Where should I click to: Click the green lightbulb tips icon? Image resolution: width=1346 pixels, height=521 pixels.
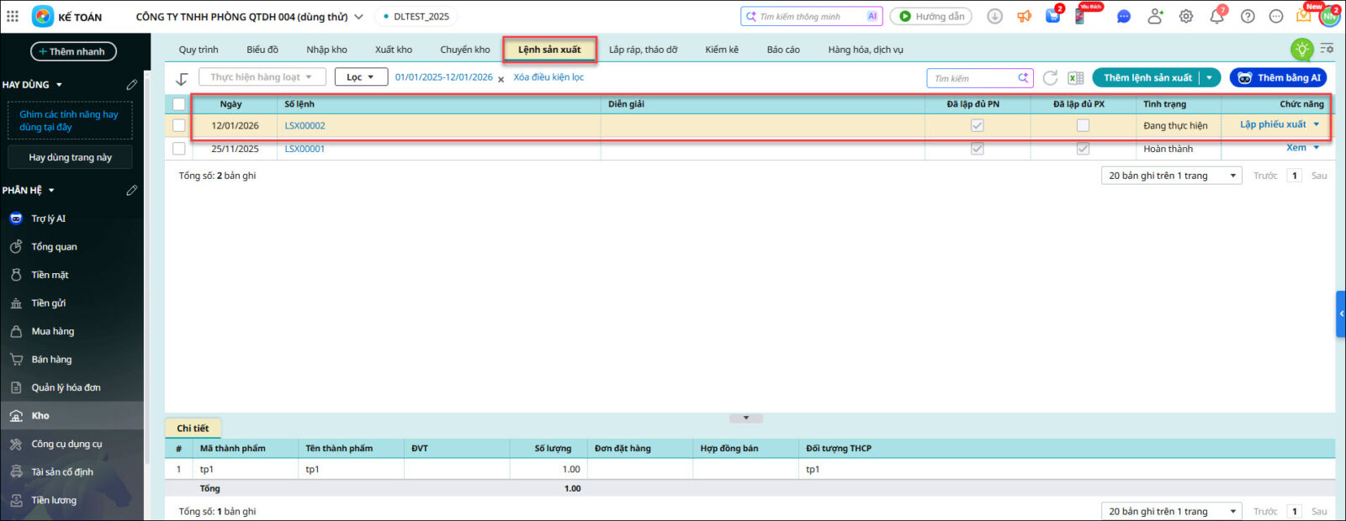[1301, 50]
